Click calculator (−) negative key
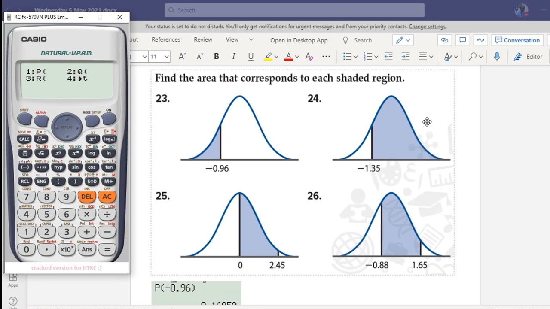The height and width of the screenshot is (309, 550). (x=24, y=167)
